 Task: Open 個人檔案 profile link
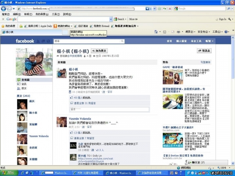[181, 41]
